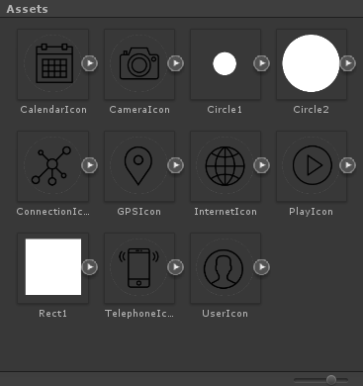Click the thumbnail size slider handle
The height and width of the screenshot is (386, 363).
click(x=331, y=380)
